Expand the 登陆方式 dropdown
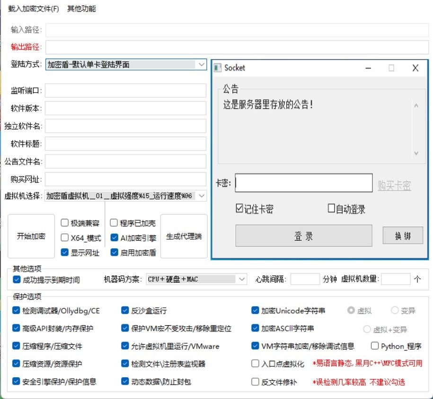Screen dimensions: 433x399 tap(201, 64)
